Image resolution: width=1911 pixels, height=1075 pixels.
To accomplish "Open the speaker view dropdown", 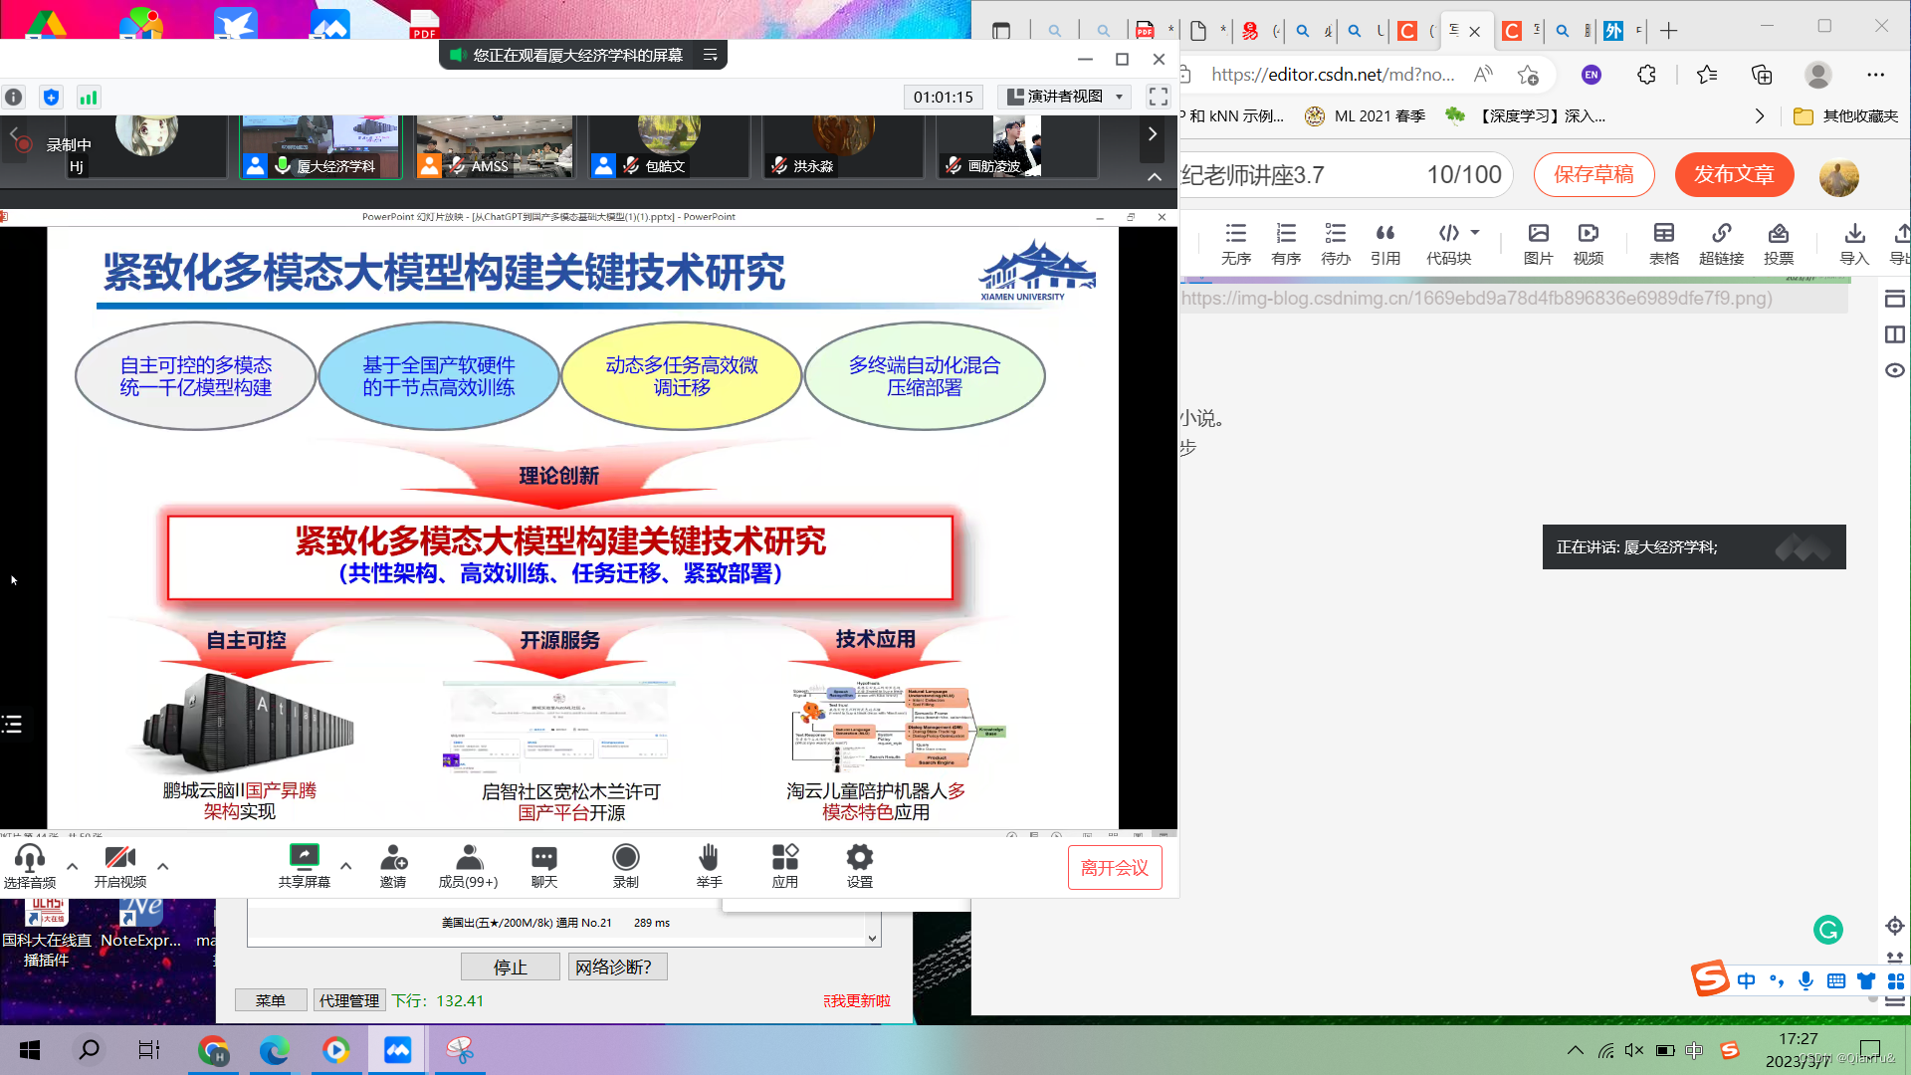I will (x=1065, y=97).
